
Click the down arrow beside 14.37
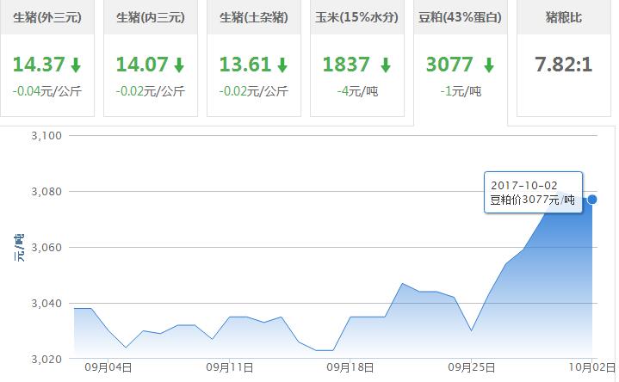(x=76, y=65)
